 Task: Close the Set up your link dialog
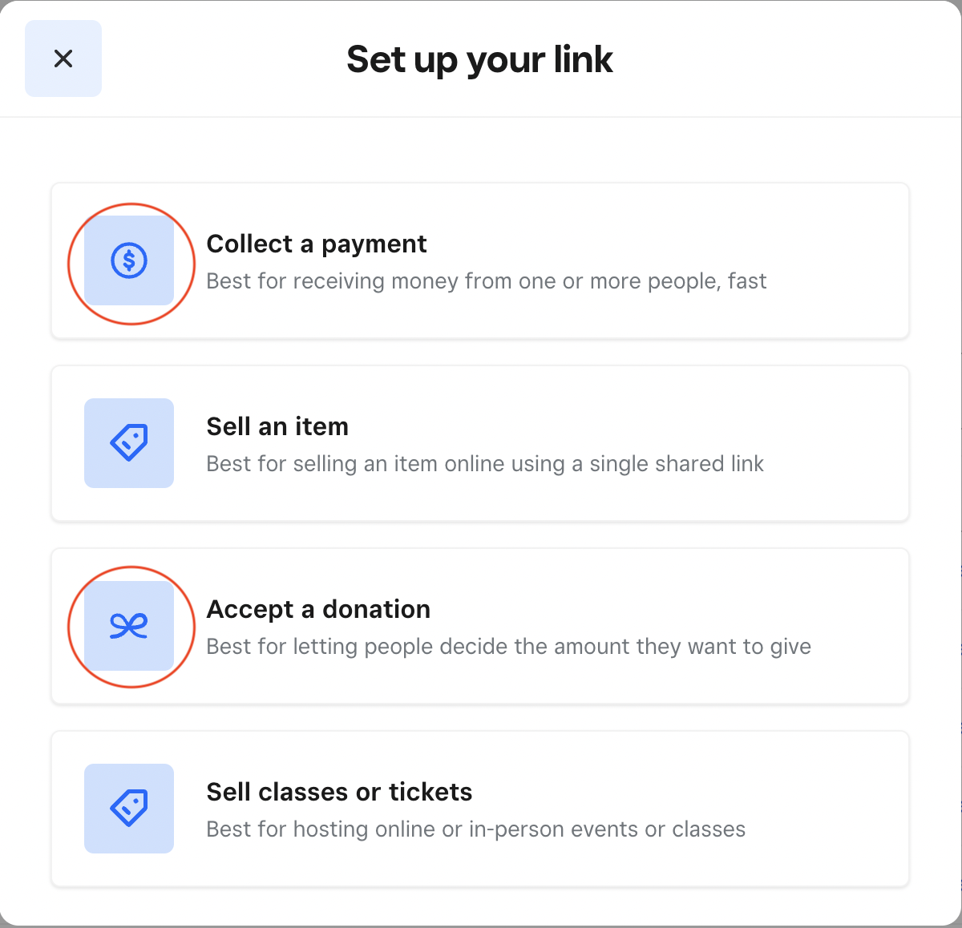pyautogui.click(x=63, y=59)
